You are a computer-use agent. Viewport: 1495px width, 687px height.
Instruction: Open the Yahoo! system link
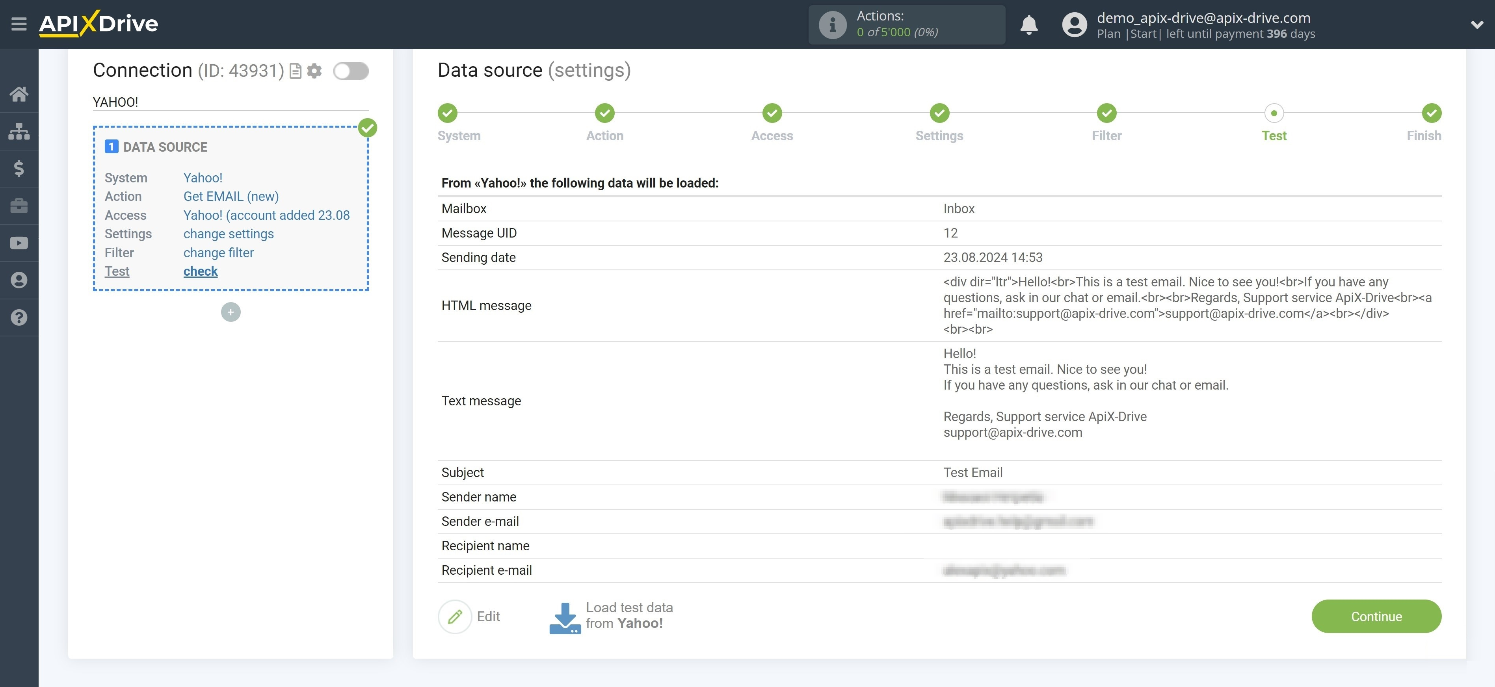(203, 178)
